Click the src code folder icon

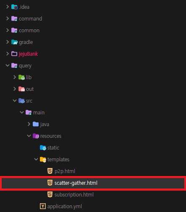pyautogui.click(x=21, y=101)
